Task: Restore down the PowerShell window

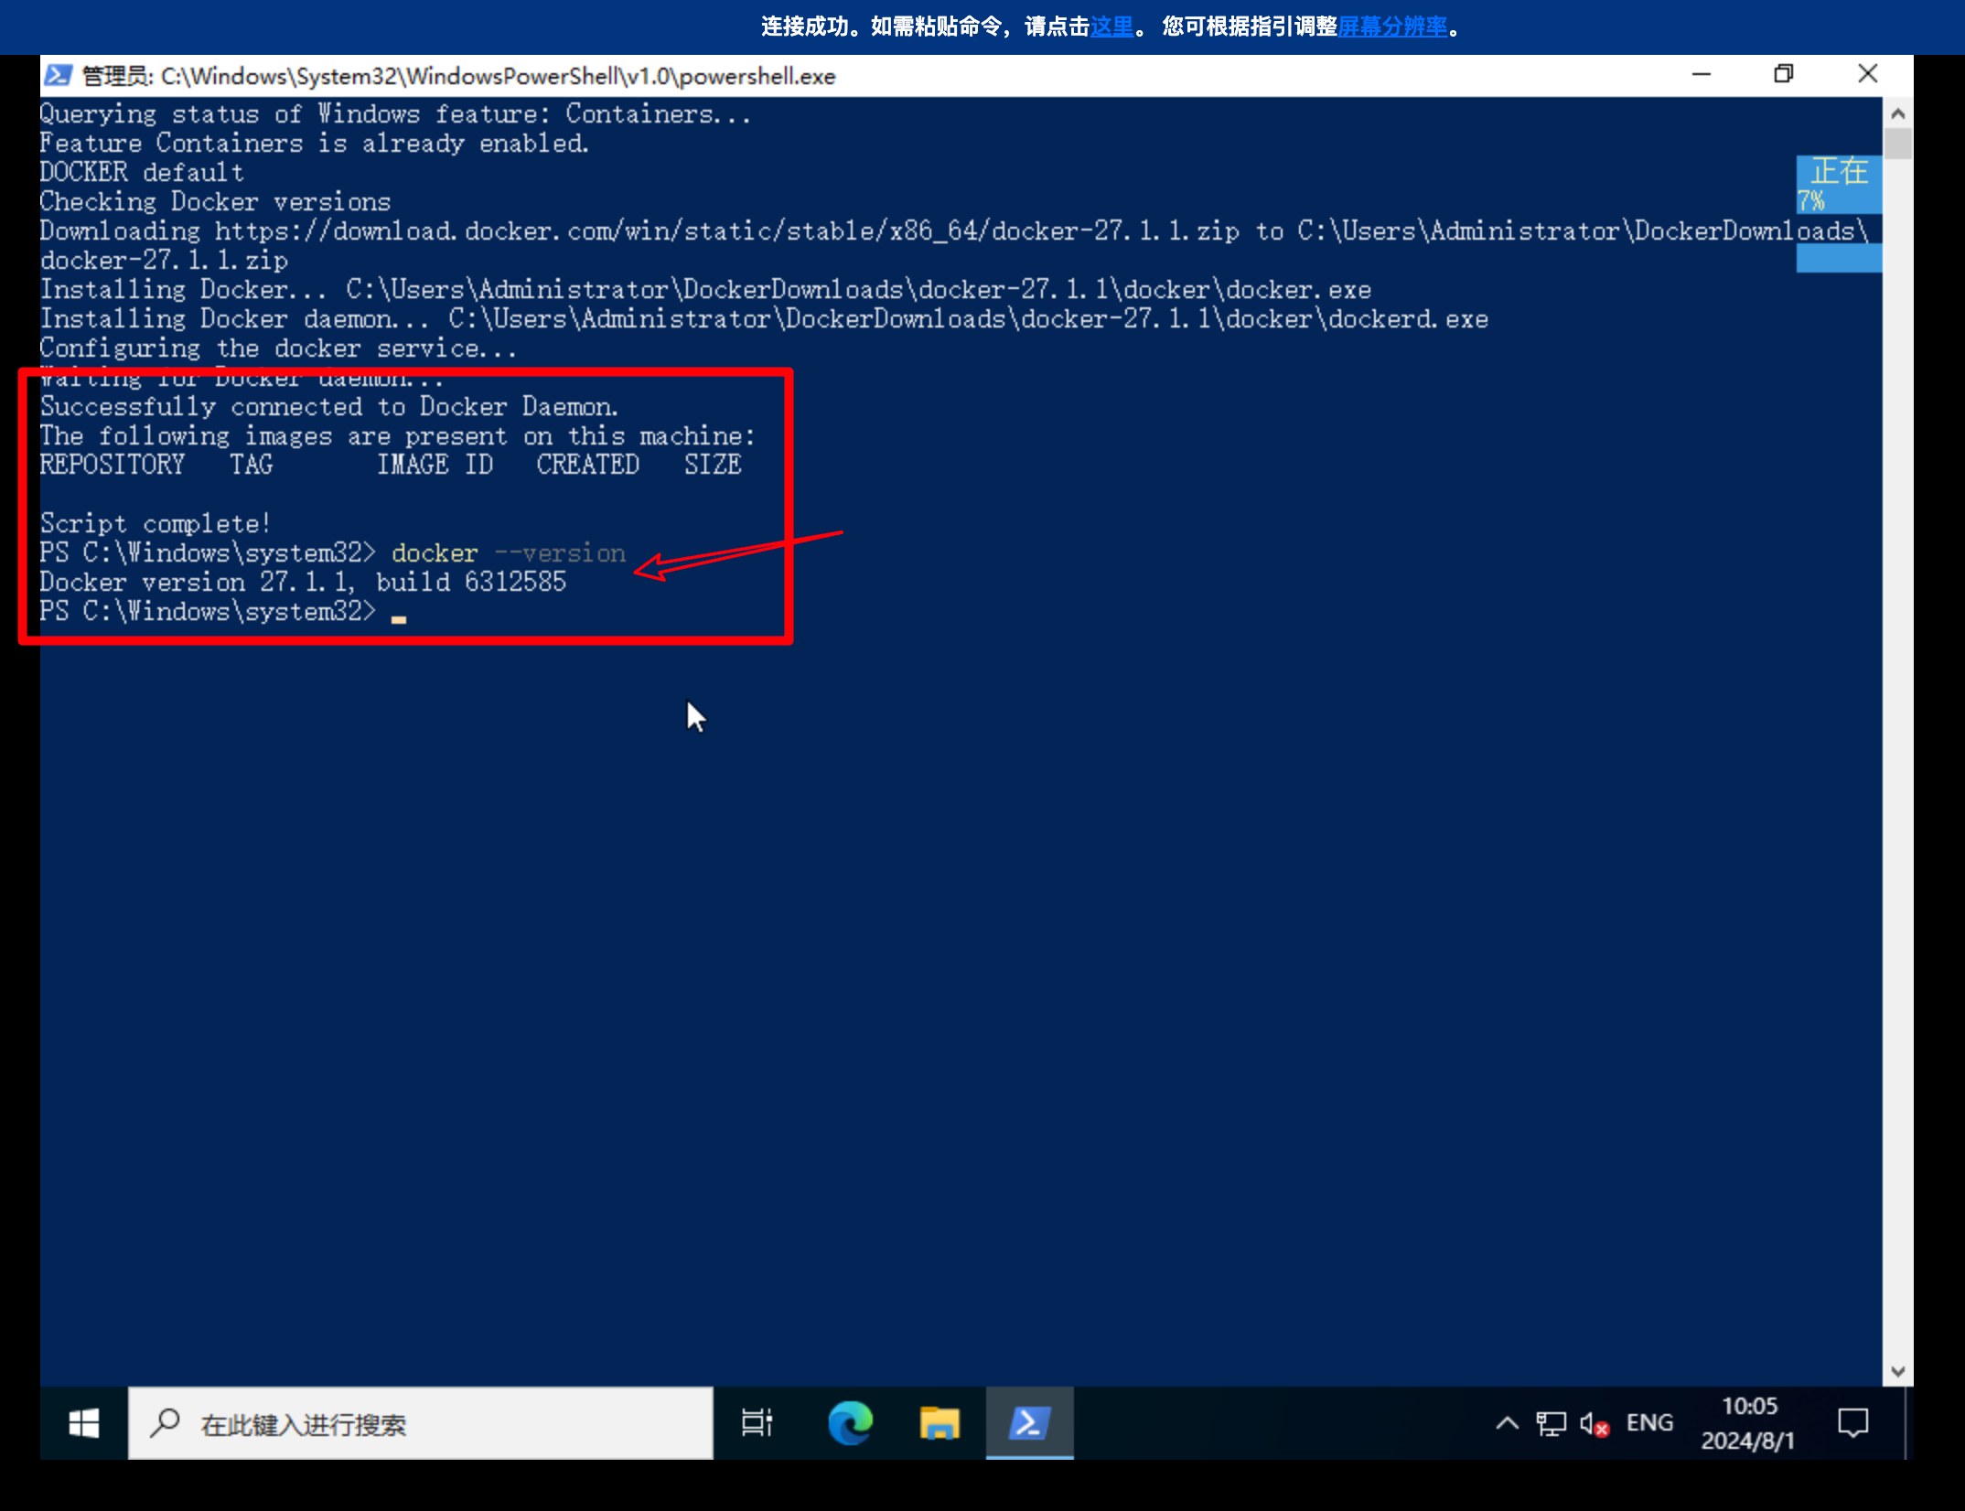Action: pos(1784,74)
